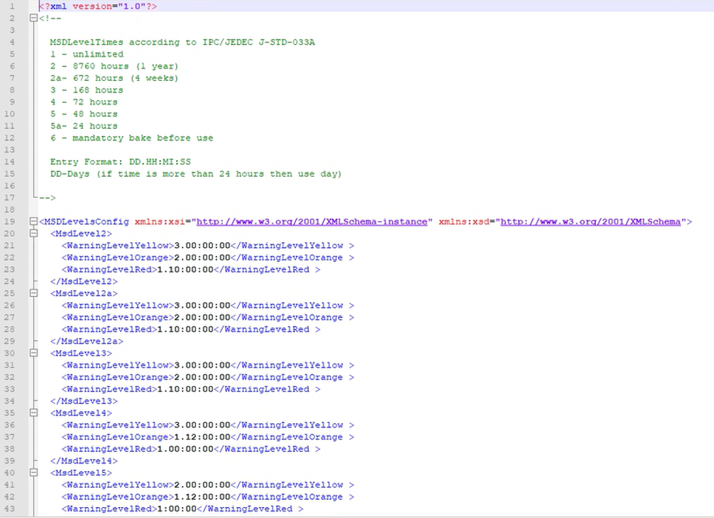The image size is (714, 518).
Task: Click line number 1 in the gutter
Action: (12, 7)
